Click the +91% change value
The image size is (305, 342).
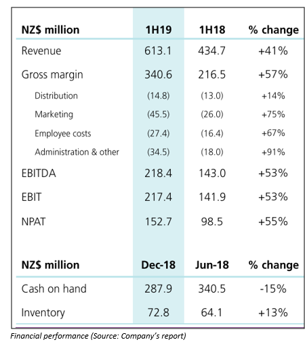click(273, 152)
